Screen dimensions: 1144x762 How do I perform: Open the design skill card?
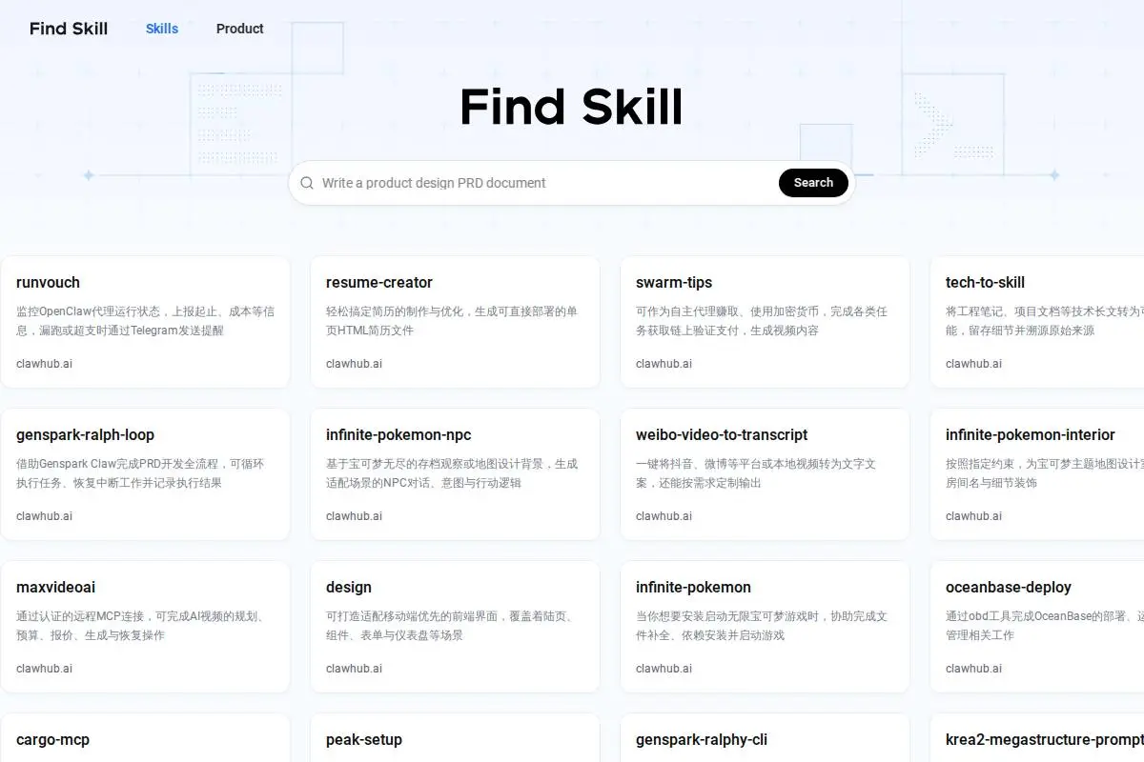click(455, 627)
